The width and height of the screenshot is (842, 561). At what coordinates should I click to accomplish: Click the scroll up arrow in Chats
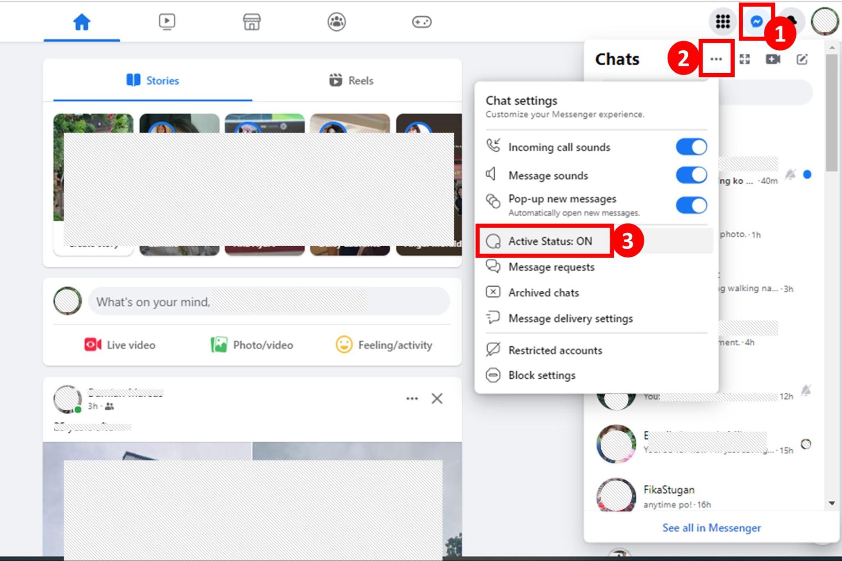pyautogui.click(x=831, y=48)
